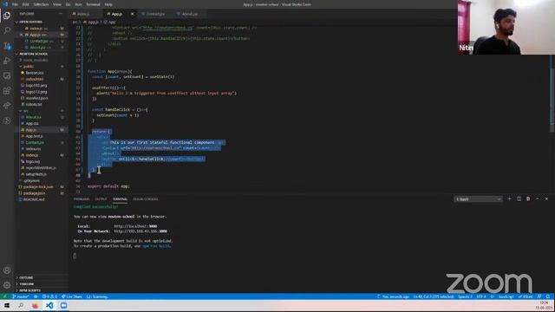Open the Help menu

108,4
